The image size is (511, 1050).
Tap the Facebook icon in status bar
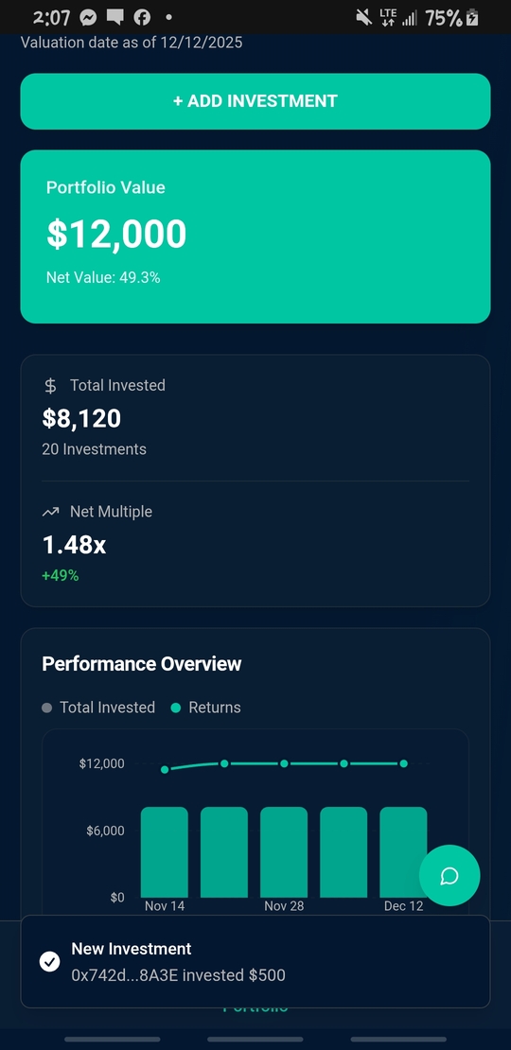[142, 18]
